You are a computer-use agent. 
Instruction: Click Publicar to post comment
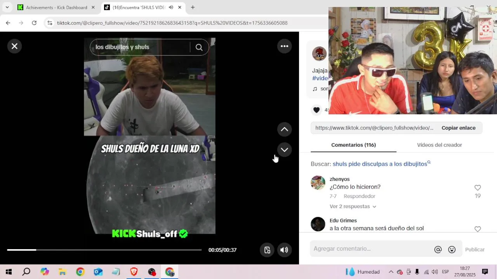click(475, 250)
